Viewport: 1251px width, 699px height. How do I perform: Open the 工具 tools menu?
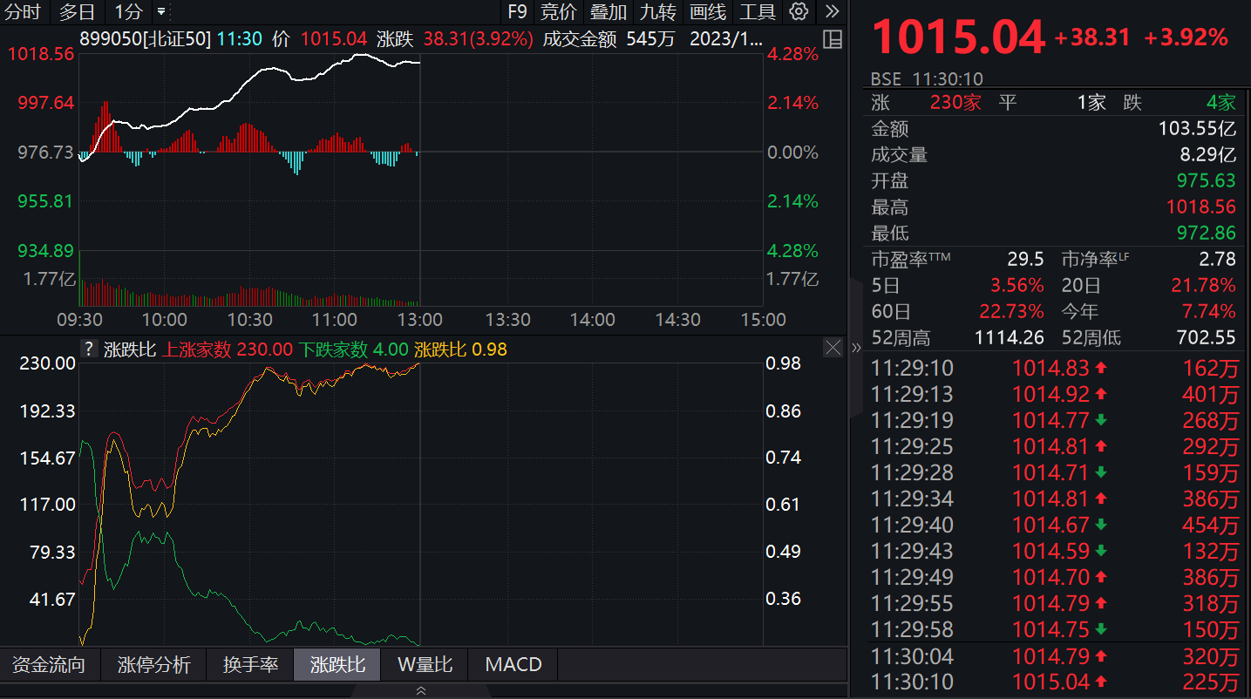(x=757, y=11)
